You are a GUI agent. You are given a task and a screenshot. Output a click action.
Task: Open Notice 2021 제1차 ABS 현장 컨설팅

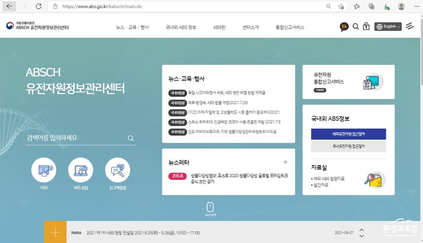143,233
